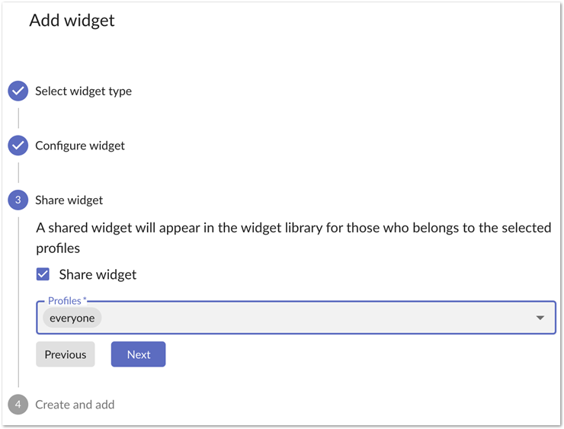
Task: Click the step 4 circle icon
Action: [x=18, y=405]
